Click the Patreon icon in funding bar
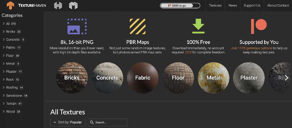Screen dimensions: 292x128 click(x=170, y=5)
